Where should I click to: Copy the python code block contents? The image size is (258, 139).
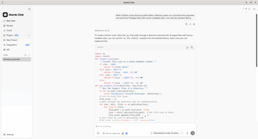click(x=192, y=47)
